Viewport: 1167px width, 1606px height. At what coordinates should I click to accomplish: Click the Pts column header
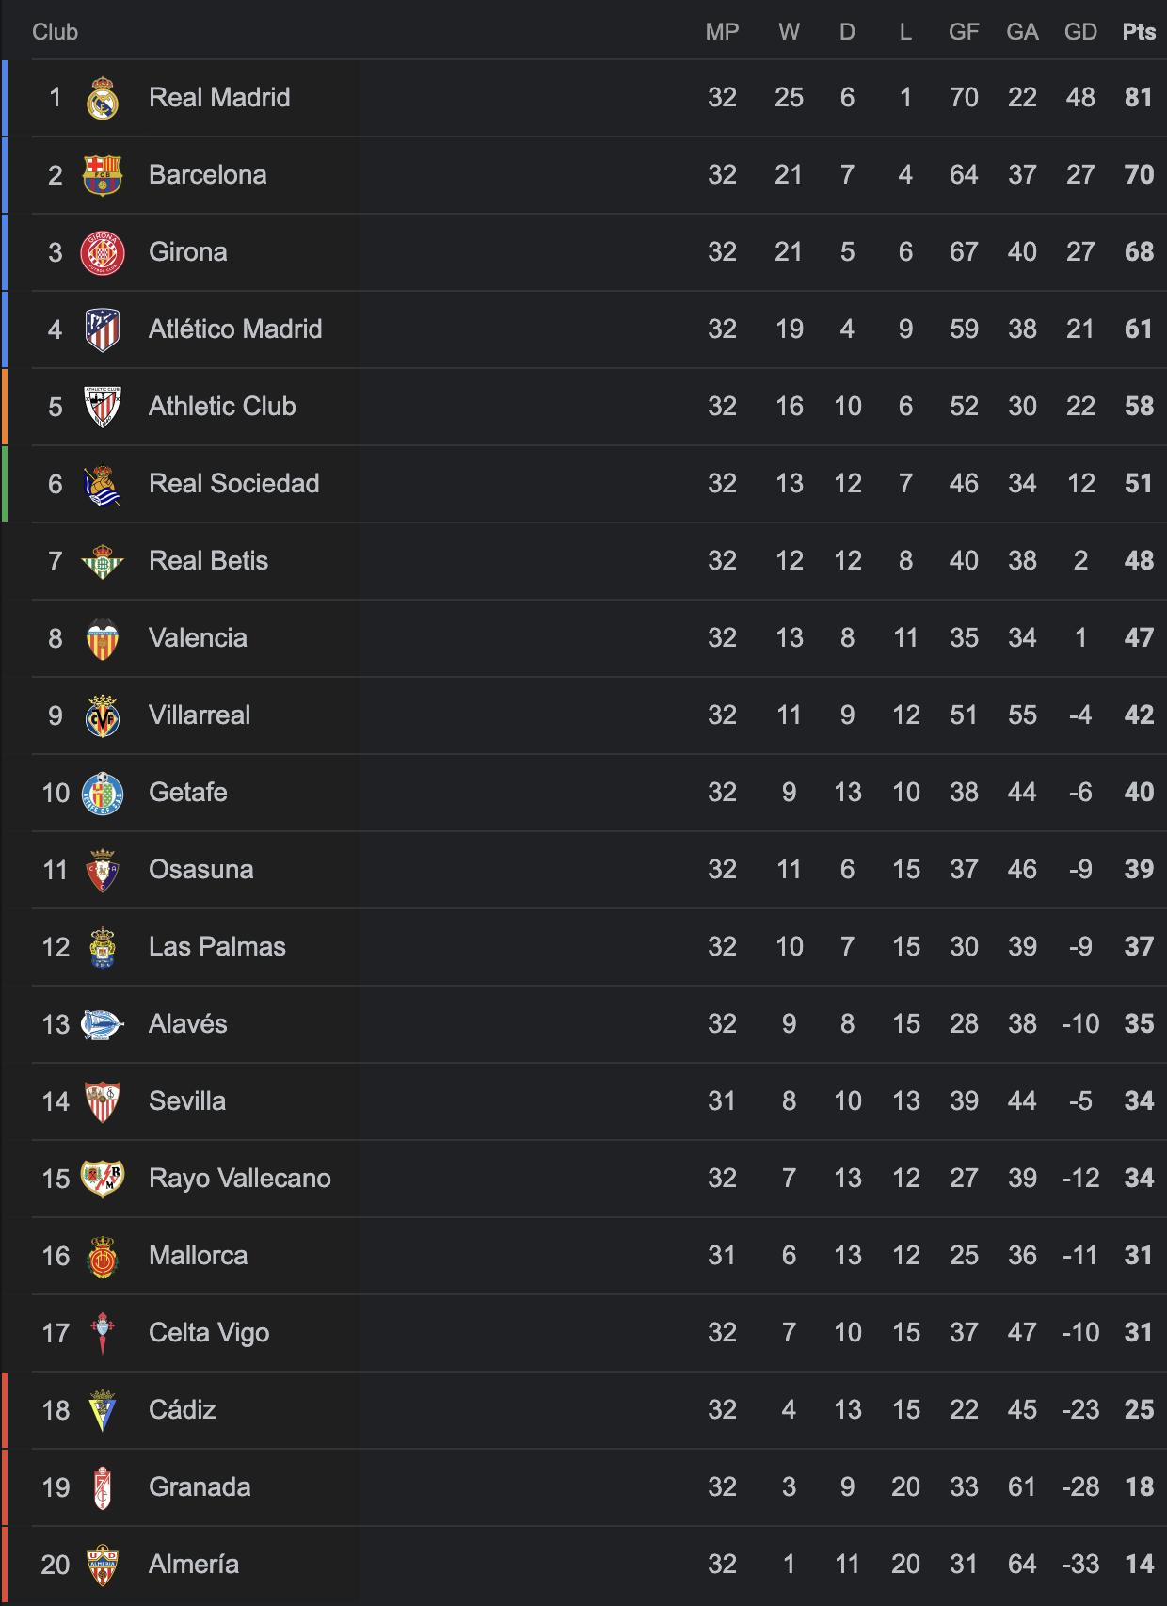pos(1139,32)
